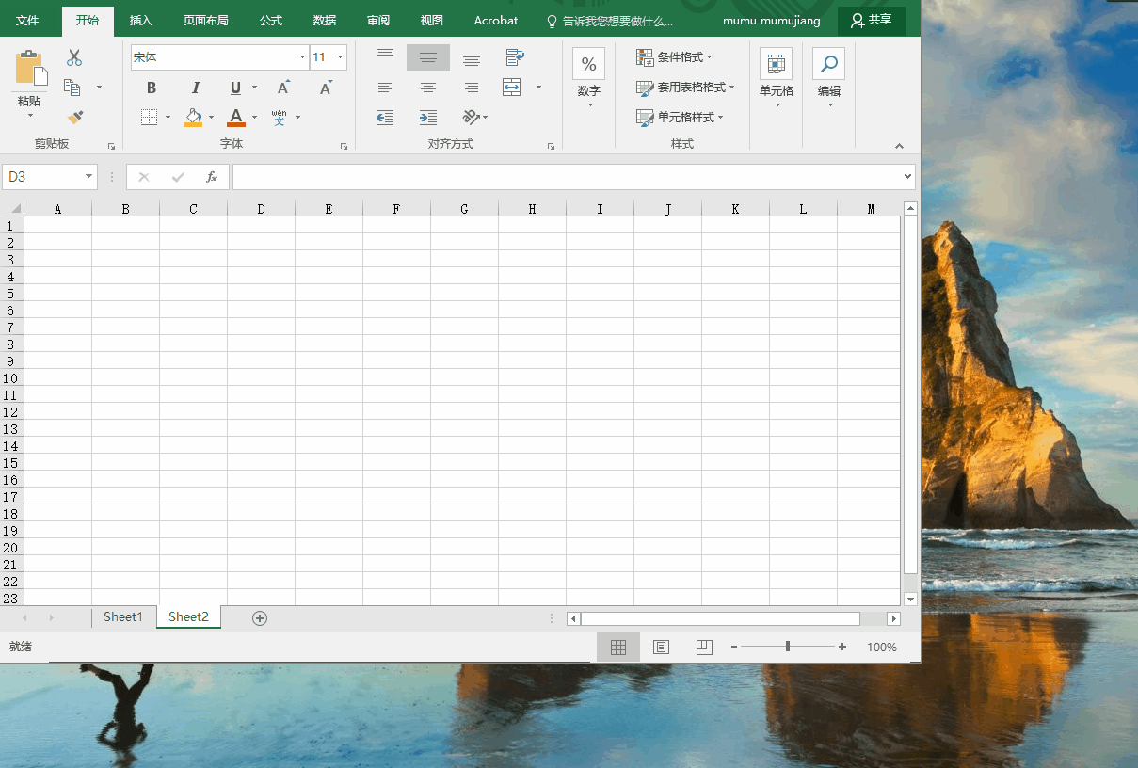This screenshot has height=768, width=1138.
Task: Expand the font size dropdown
Action: pos(340,57)
